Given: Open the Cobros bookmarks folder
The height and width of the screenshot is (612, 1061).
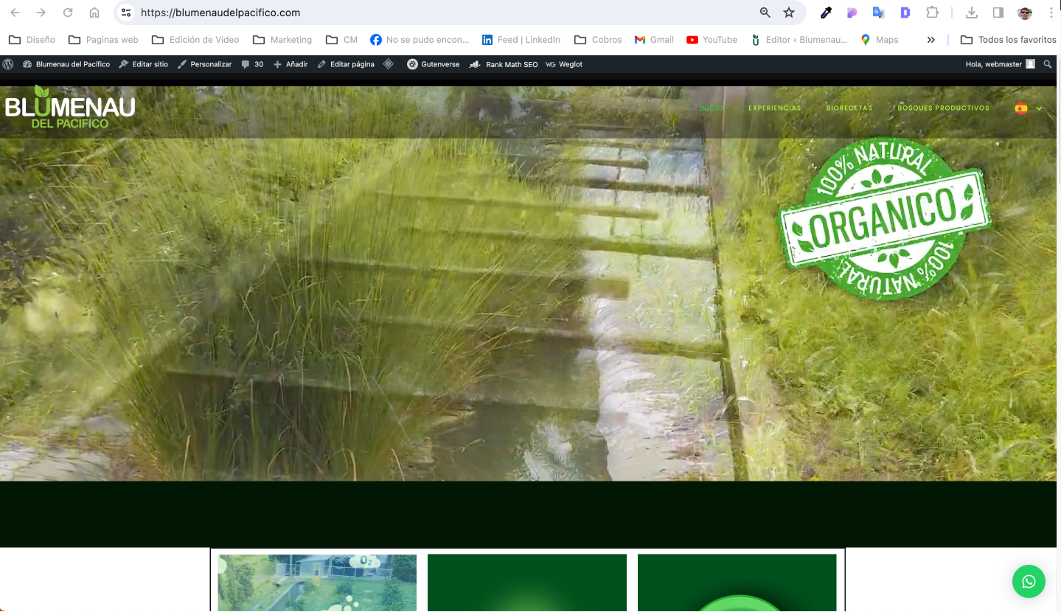Looking at the screenshot, I should point(598,40).
